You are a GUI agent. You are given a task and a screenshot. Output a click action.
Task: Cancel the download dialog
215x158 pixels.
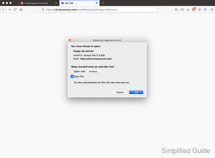tap(120, 92)
